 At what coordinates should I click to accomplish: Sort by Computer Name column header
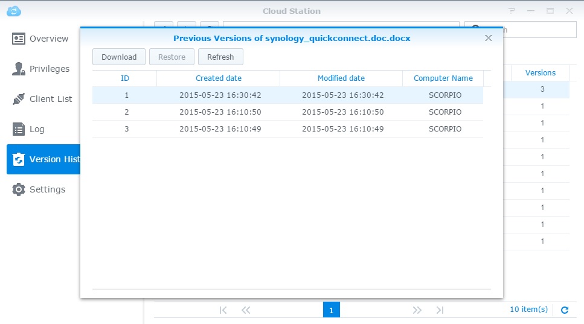coord(443,78)
